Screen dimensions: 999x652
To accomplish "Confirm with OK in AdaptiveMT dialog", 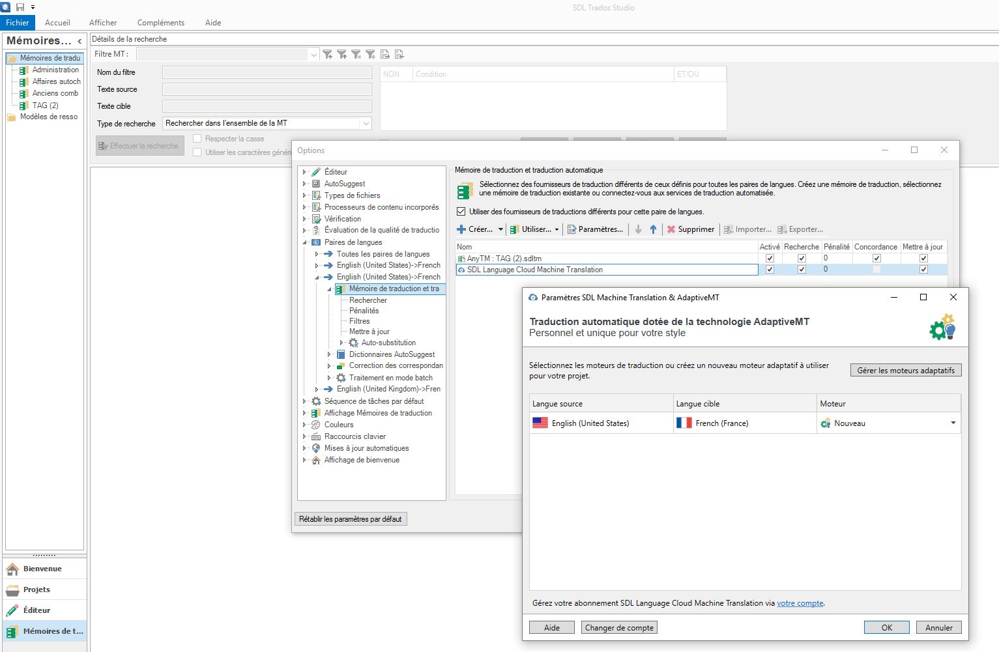I will click(887, 628).
